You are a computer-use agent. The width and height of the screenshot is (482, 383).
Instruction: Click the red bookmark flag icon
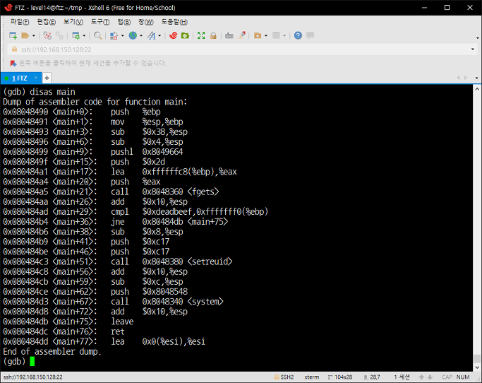tap(13, 64)
